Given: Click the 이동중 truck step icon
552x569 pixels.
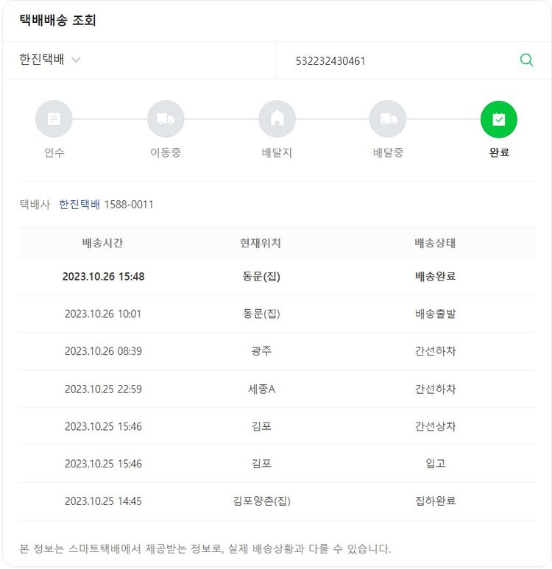Looking at the screenshot, I should coord(166,119).
